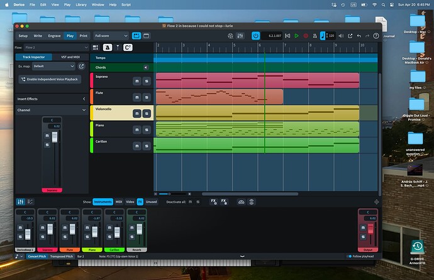This screenshot has width=434, height=280.
Task: Open the Flow 2 dropdown
Action: 56,48
